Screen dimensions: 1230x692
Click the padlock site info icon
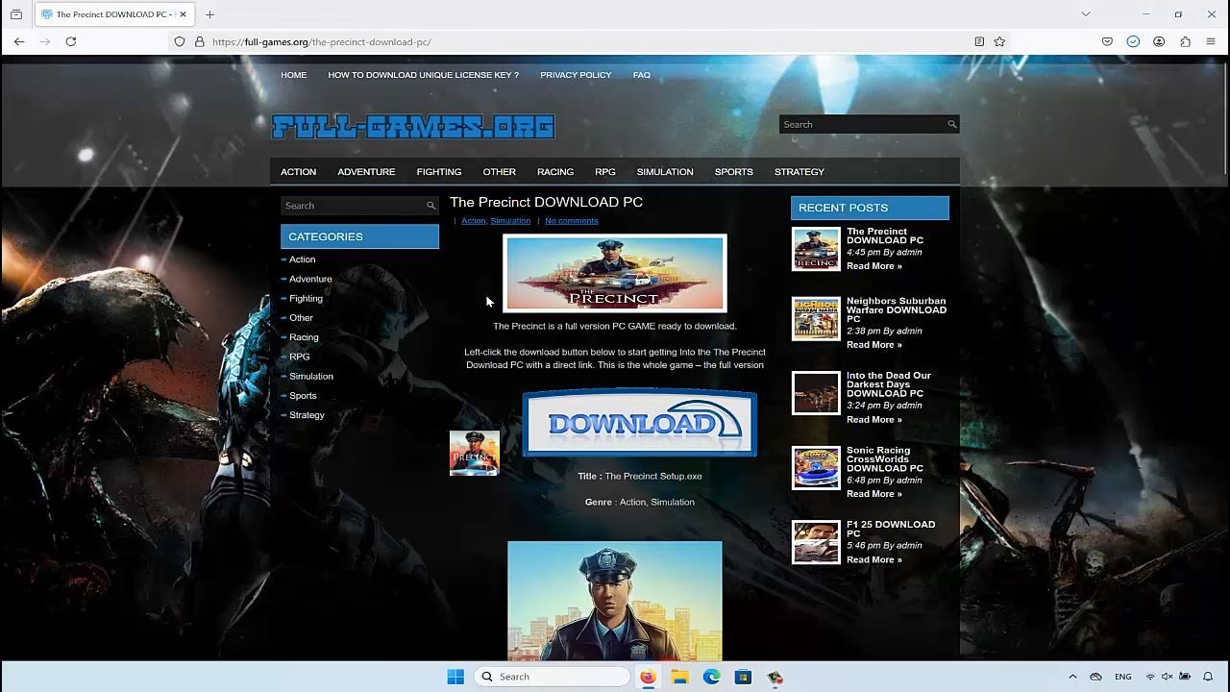(x=200, y=41)
